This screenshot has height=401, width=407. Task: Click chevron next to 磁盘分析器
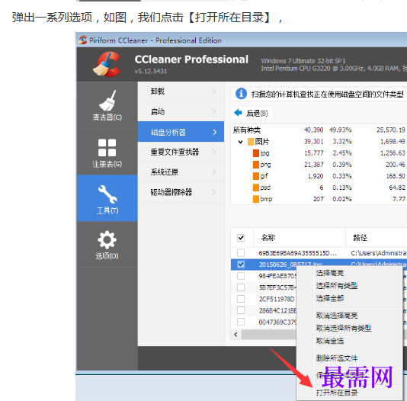coord(215,132)
